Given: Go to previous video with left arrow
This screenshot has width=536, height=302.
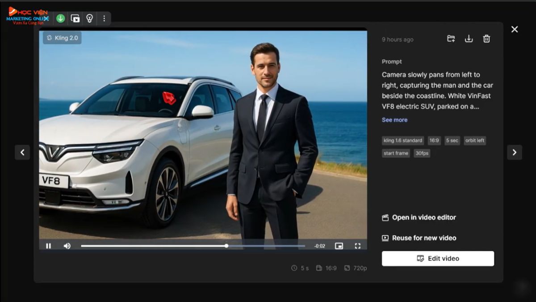Looking at the screenshot, I should click(22, 152).
